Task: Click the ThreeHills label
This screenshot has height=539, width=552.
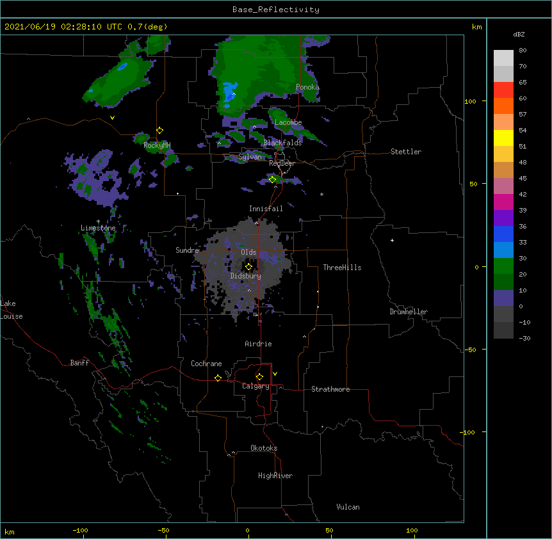Action: tap(342, 268)
